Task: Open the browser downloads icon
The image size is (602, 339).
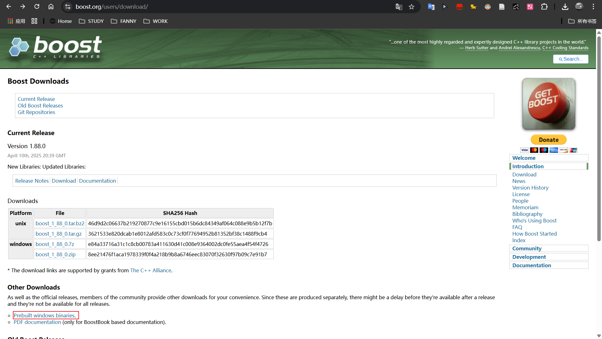Action: [565, 7]
